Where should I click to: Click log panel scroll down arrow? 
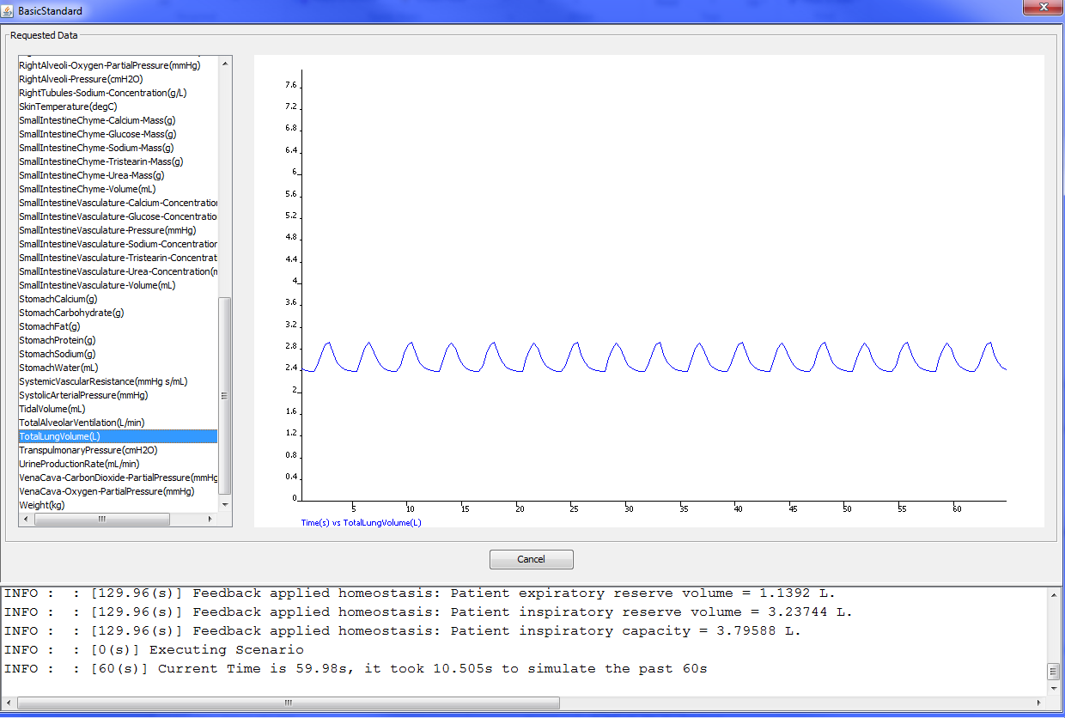(x=1053, y=689)
